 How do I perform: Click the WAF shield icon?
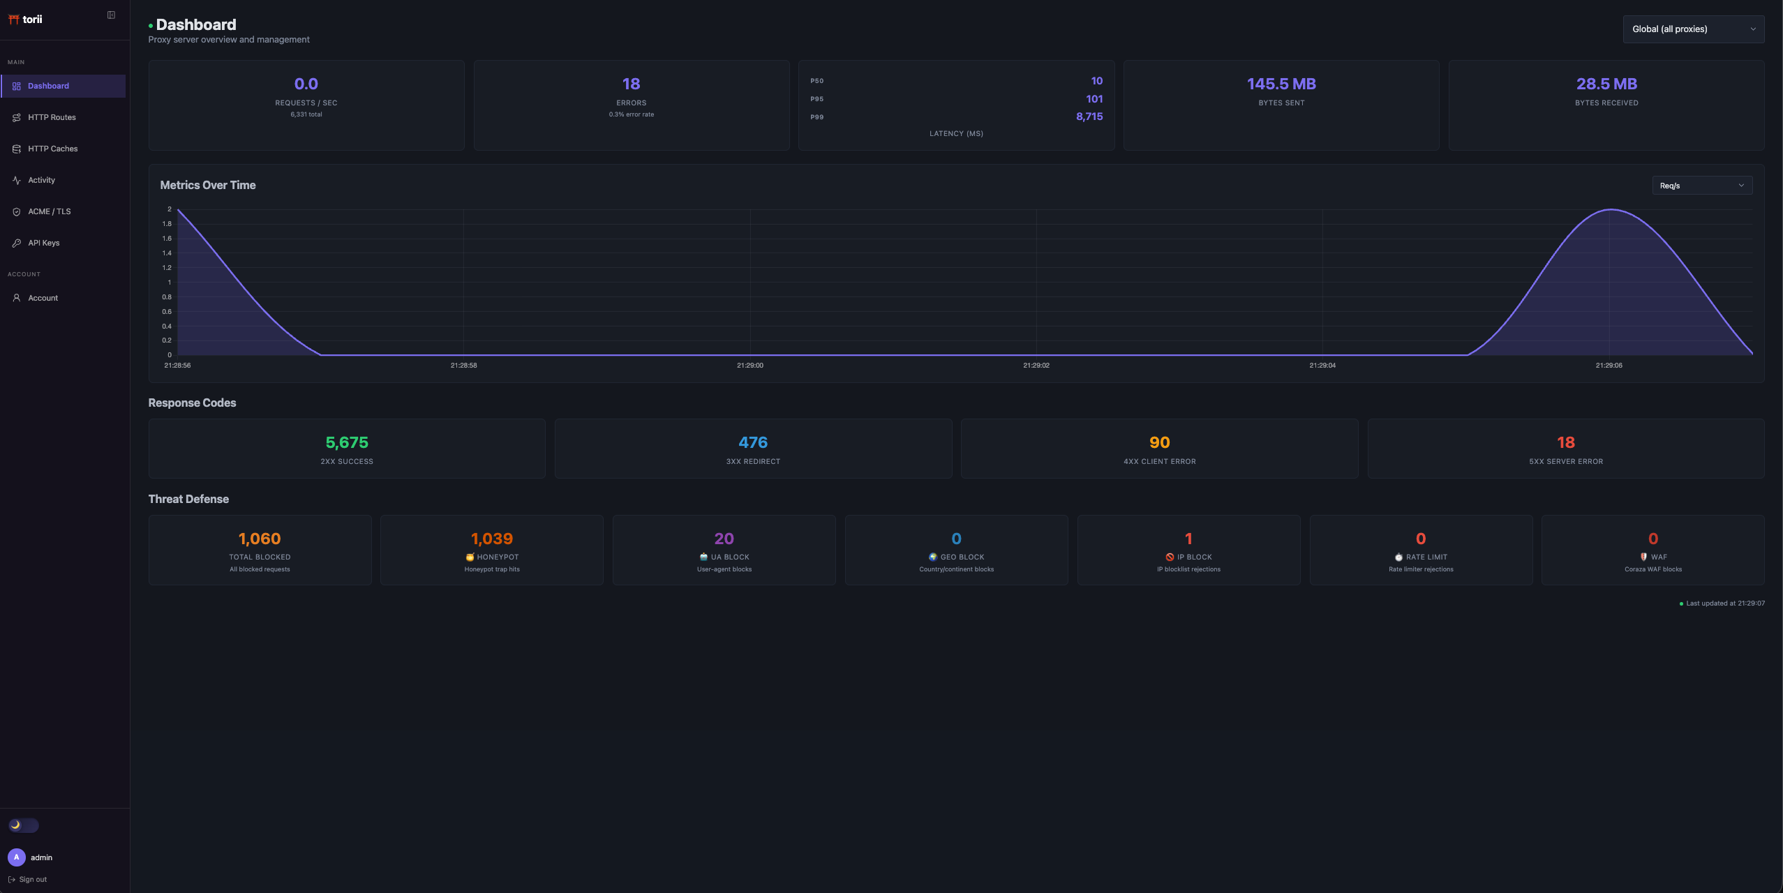tap(1643, 557)
